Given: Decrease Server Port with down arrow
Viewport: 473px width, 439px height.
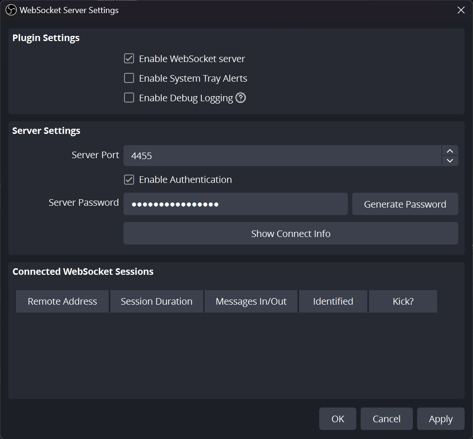Looking at the screenshot, I should 450,160.
